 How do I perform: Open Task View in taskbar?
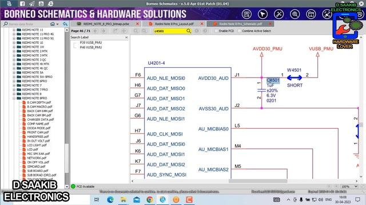97,199
